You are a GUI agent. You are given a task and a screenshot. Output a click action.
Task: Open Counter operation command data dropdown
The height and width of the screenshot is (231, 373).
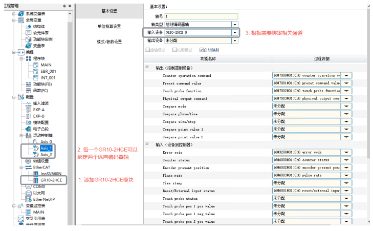pos(346,75)
